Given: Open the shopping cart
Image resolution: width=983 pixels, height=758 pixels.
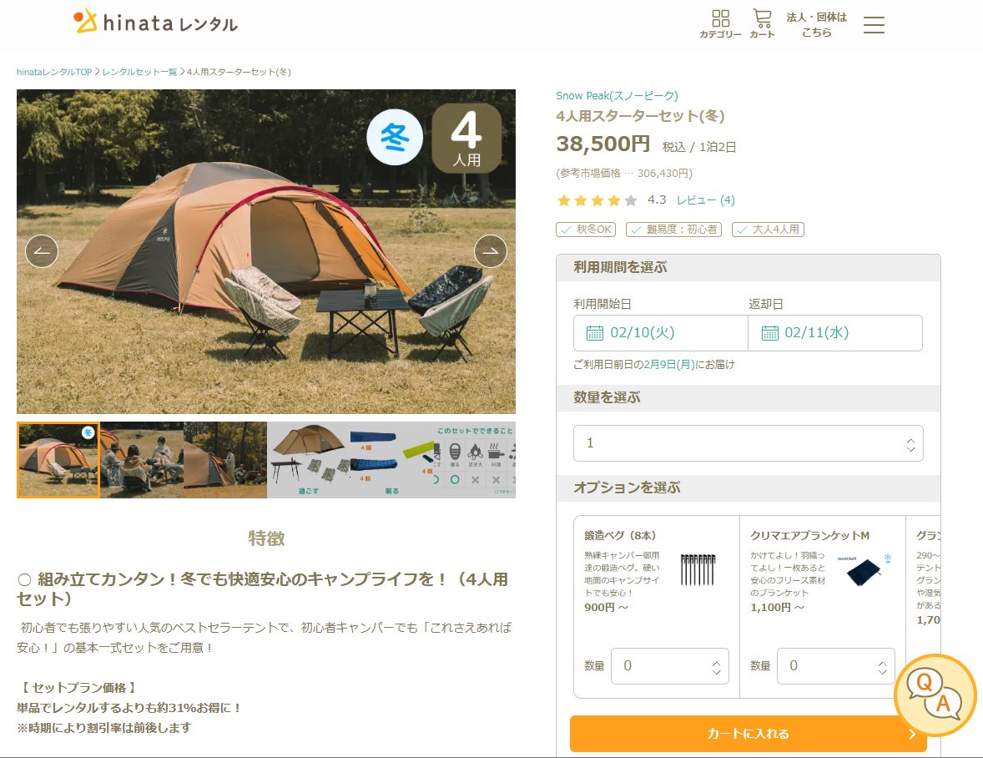Looking at the screenshot, I should tap(762, 23).
